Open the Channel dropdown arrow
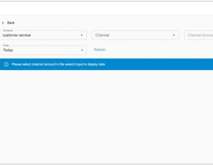 [x=174, y=35]
